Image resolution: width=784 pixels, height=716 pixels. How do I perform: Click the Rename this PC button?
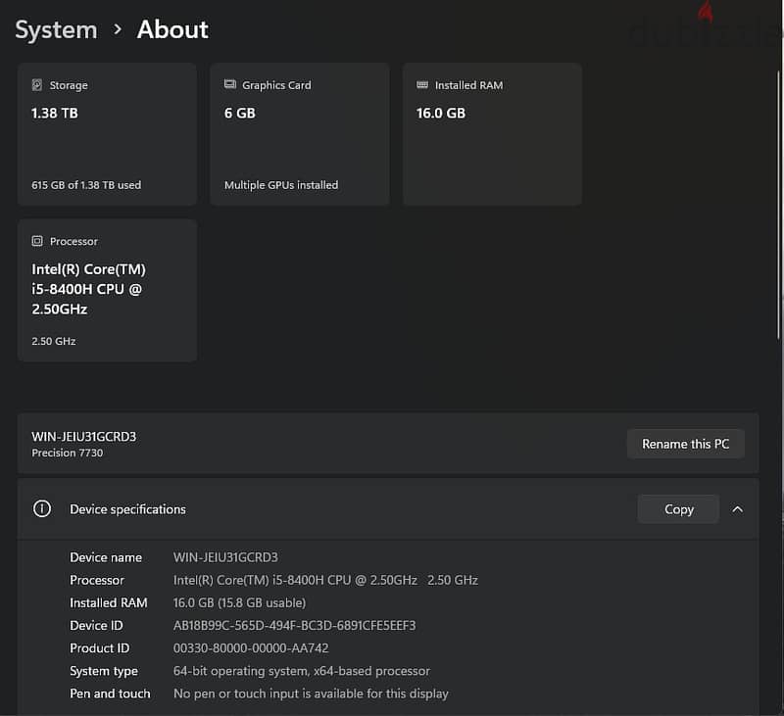[x=685, y=444]
